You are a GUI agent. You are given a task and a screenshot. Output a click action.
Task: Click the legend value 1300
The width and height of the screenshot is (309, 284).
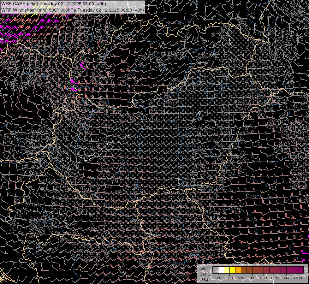tap(286, 278)
